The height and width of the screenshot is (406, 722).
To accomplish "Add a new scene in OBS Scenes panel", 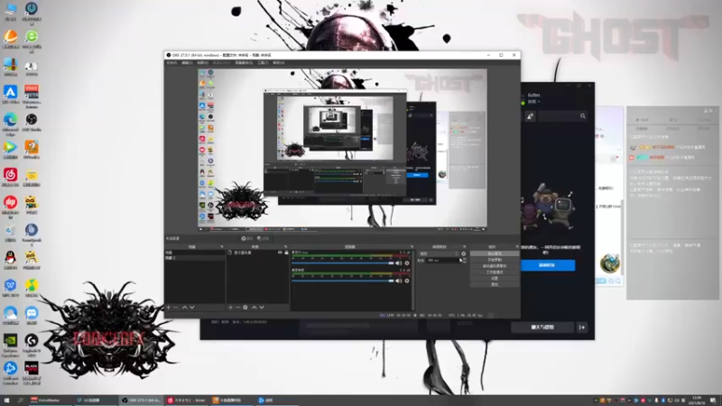I will click(x=169, y=307).
